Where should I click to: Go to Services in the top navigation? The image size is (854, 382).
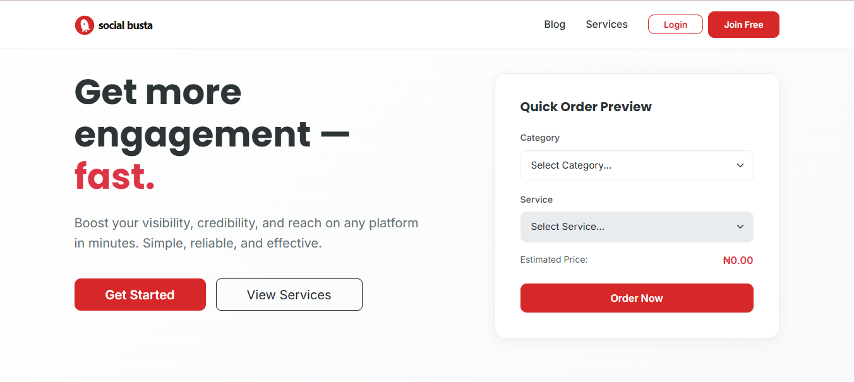click(606, 25)
